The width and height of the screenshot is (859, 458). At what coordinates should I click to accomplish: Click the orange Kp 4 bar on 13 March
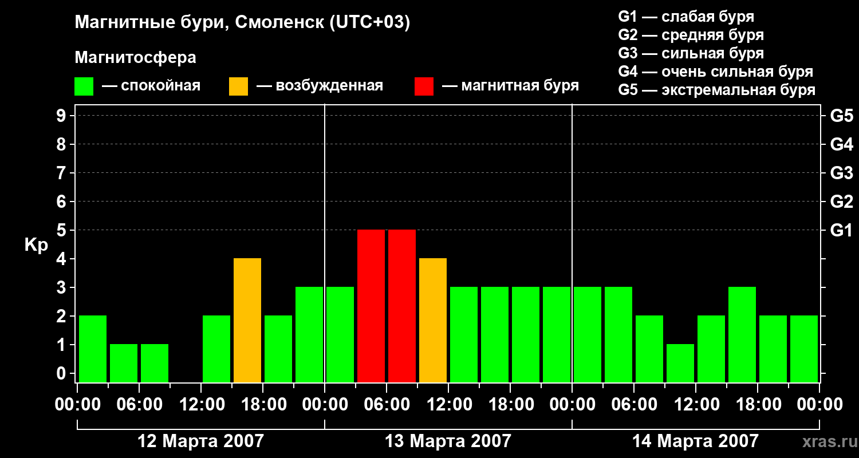pos(433,320)
